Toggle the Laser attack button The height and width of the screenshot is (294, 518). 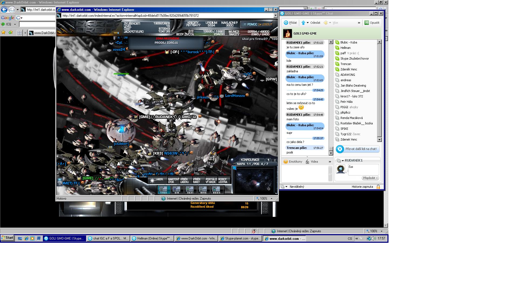pyautogui.click(x=157, y=180)
